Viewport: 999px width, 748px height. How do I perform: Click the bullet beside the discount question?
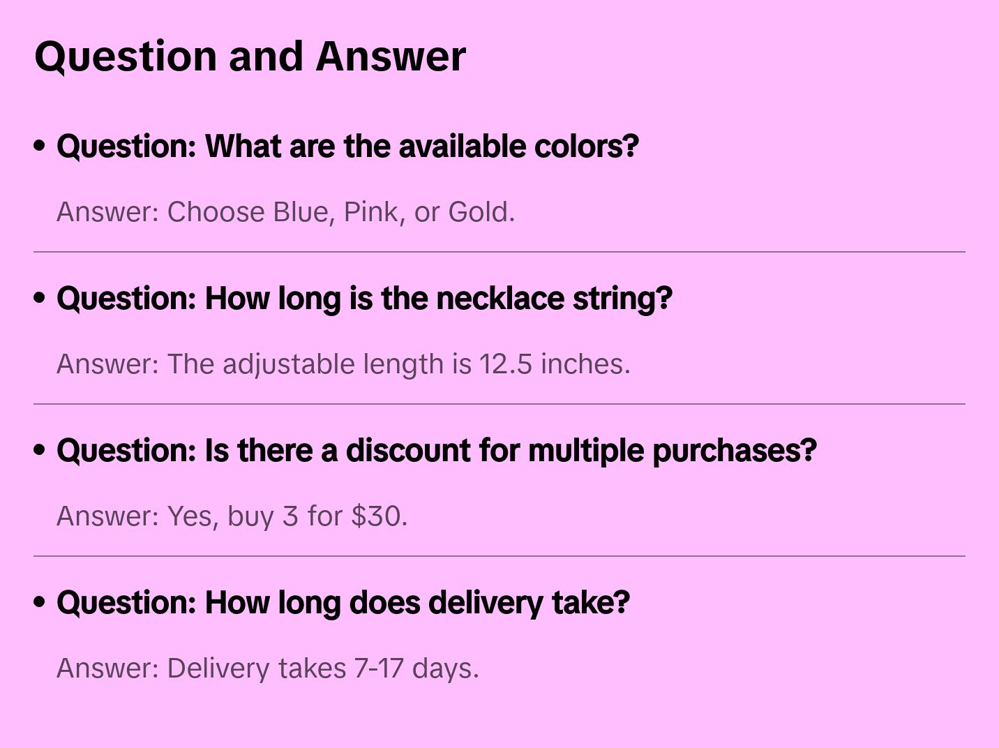tap(40, 451)
